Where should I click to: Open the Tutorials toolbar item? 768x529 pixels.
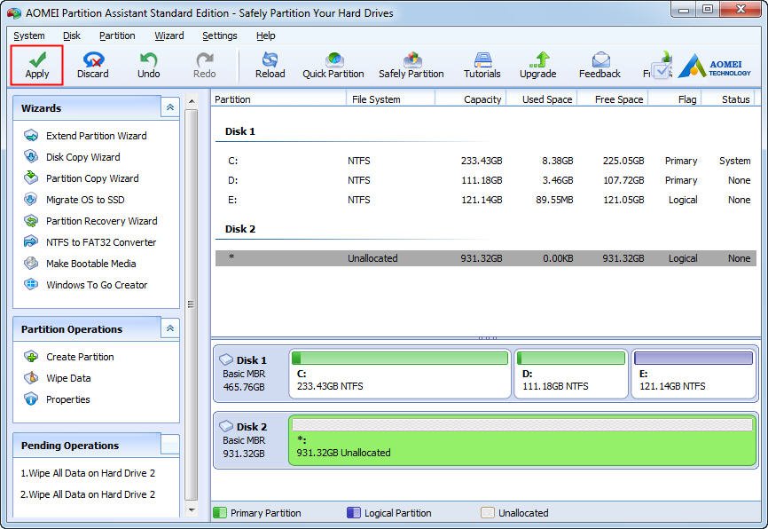pos(482,65)
